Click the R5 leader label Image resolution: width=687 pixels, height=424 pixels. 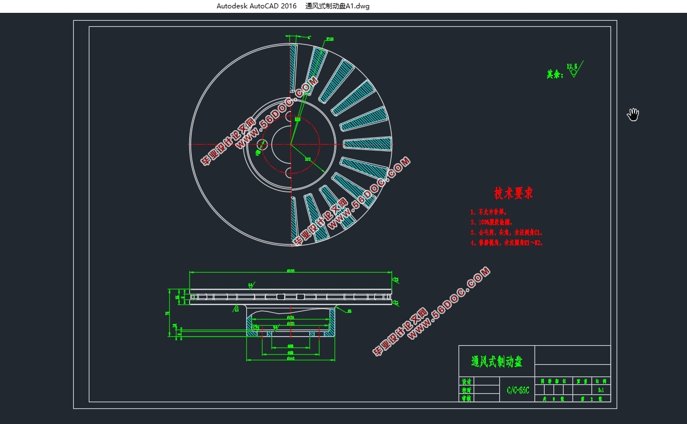350,311
